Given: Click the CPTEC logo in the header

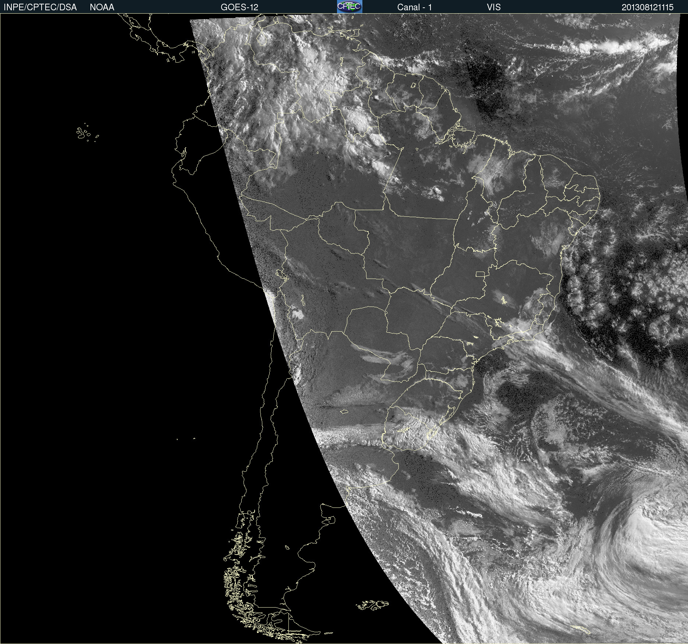Looking at the screenshot, I should (350, 7).
